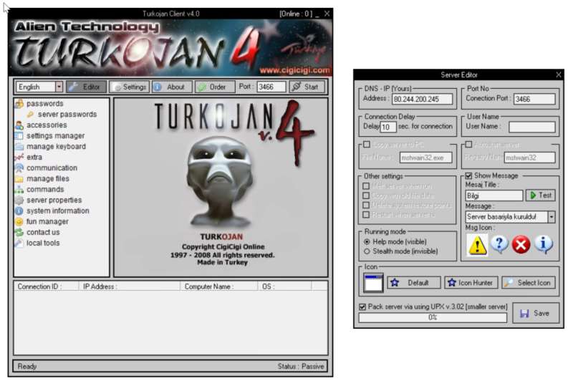Click the Connection ID column header
Image resolution: width=573 pixels, height=386 pixels.
click(x=47, y=287)
